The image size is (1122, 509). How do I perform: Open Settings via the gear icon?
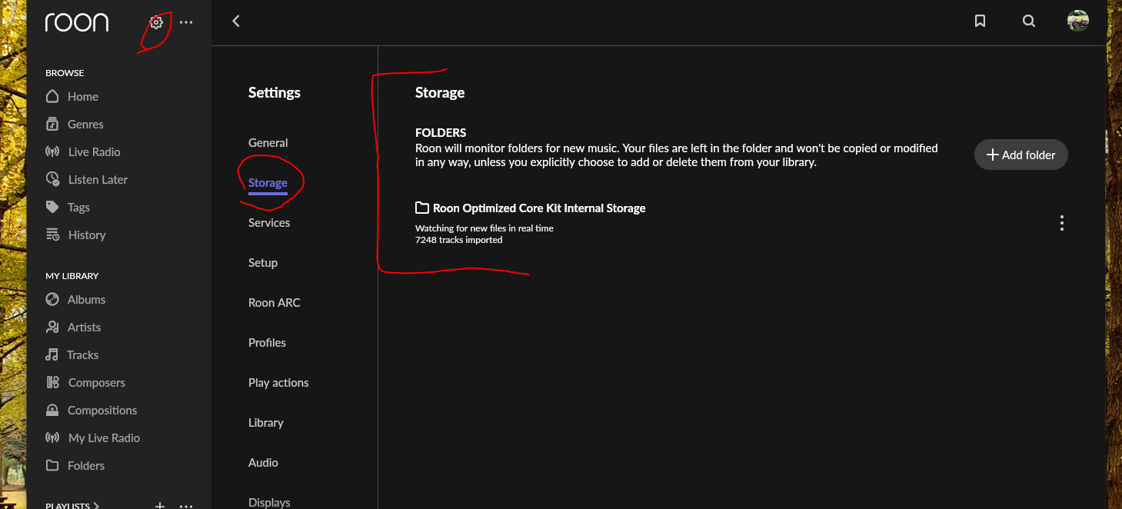pos(156,22)
